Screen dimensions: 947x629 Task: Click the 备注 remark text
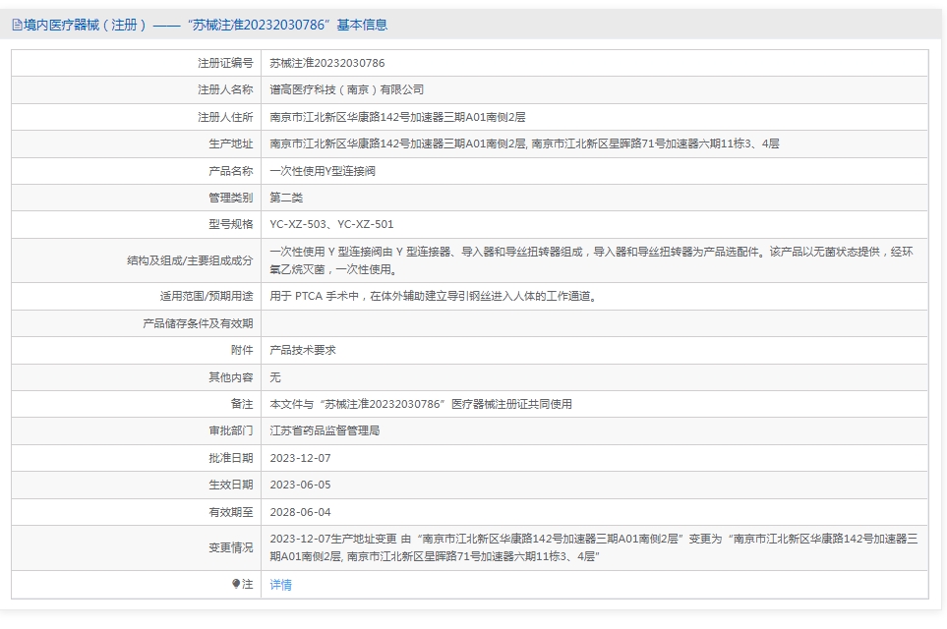coord(421,404)
